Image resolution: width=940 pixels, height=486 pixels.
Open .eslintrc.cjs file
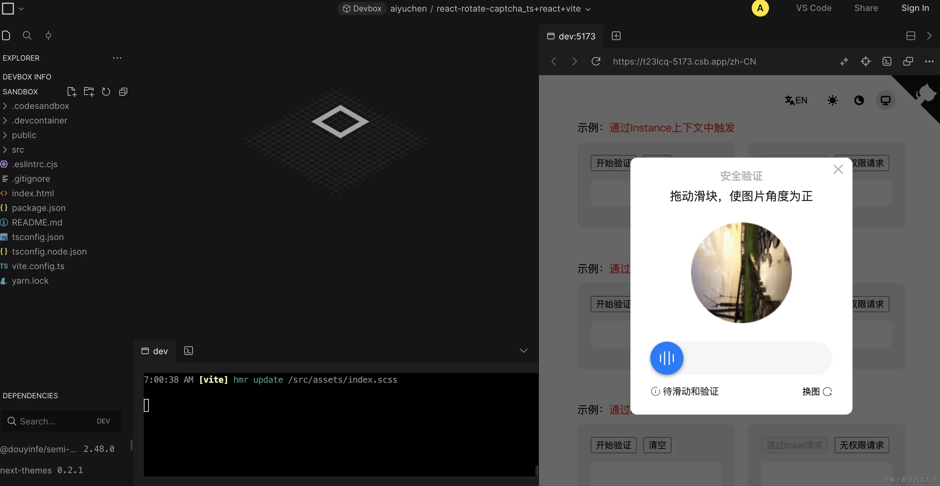point(35,165)
